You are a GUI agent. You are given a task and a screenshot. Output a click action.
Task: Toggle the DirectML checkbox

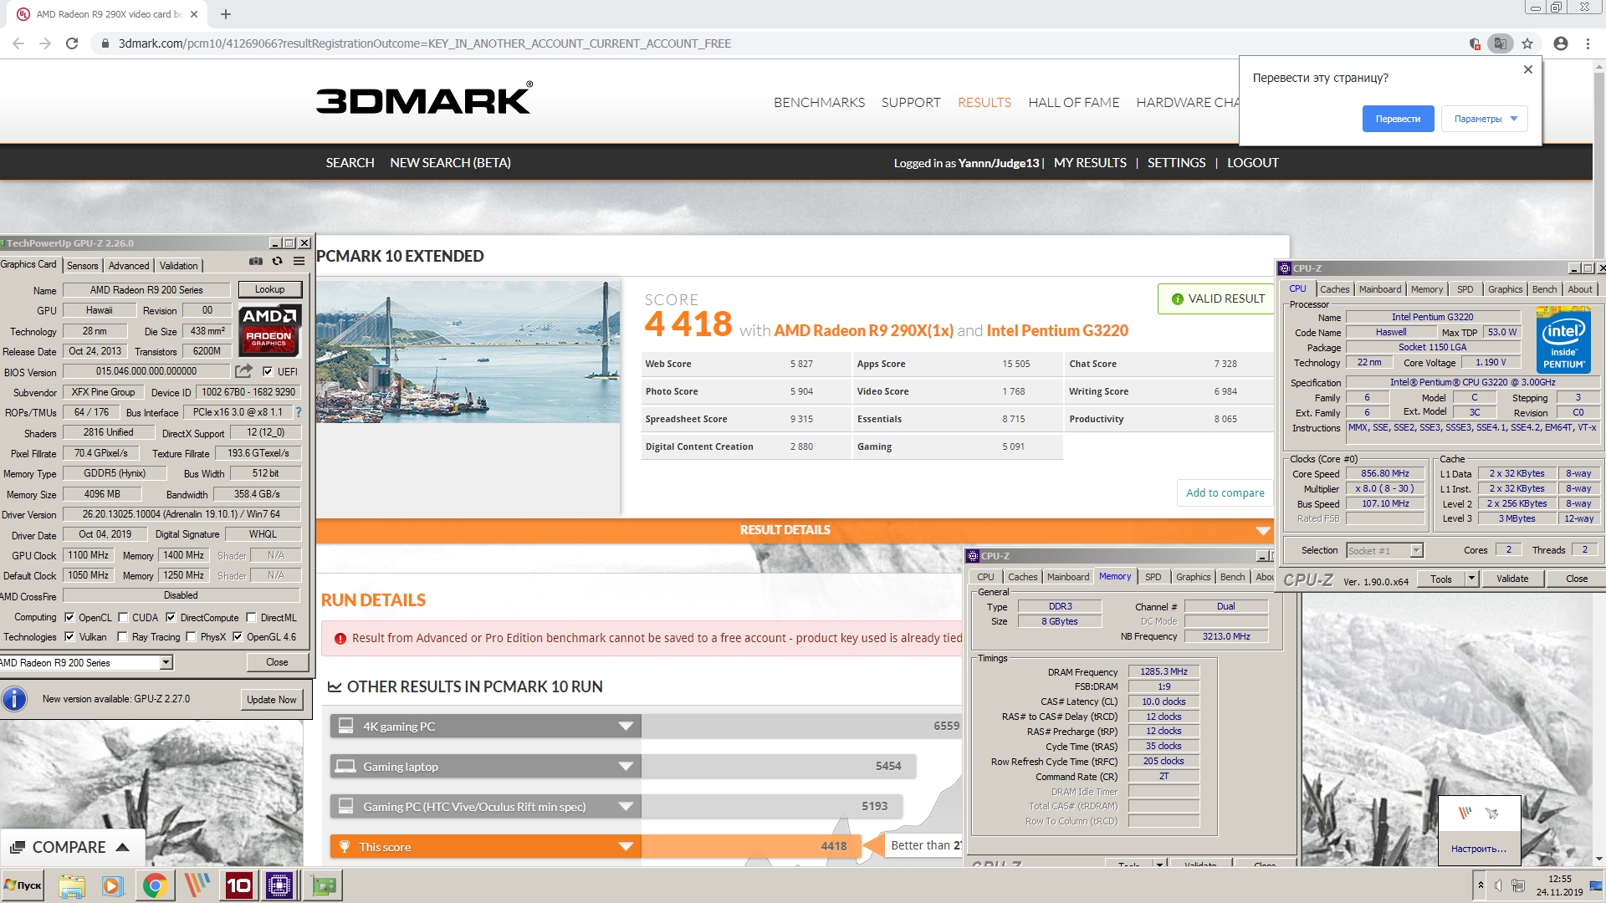coord(251,618)
